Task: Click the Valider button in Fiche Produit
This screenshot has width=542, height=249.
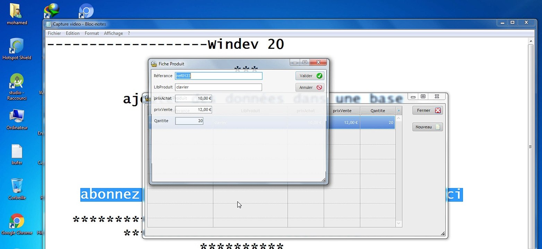Action: (310, 76)
